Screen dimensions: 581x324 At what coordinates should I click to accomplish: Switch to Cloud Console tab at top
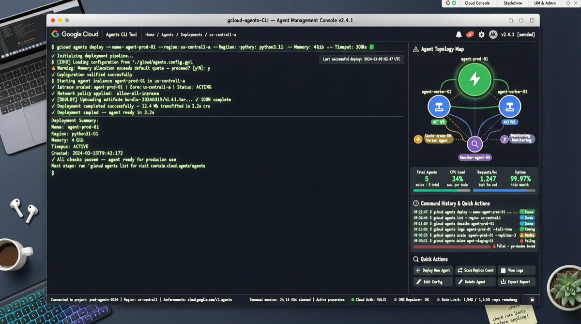tap(477, 3)
